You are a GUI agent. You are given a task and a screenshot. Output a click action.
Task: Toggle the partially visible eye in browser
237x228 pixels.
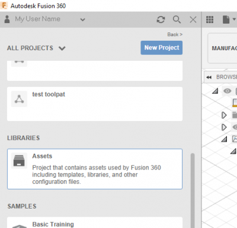(x=235, y=127)
